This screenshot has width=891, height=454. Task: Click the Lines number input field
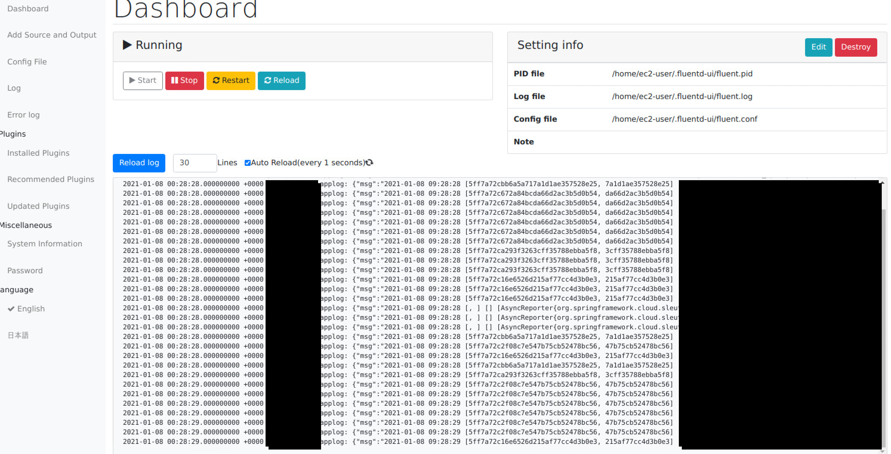(x=195, y=163)
